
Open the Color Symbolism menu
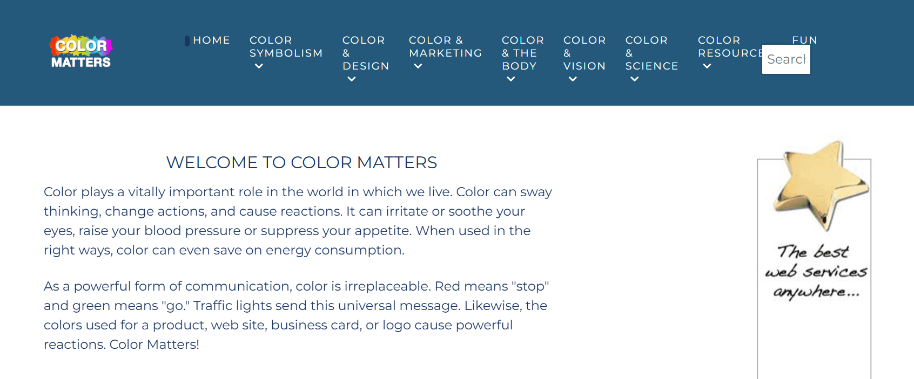click(286, 46)
